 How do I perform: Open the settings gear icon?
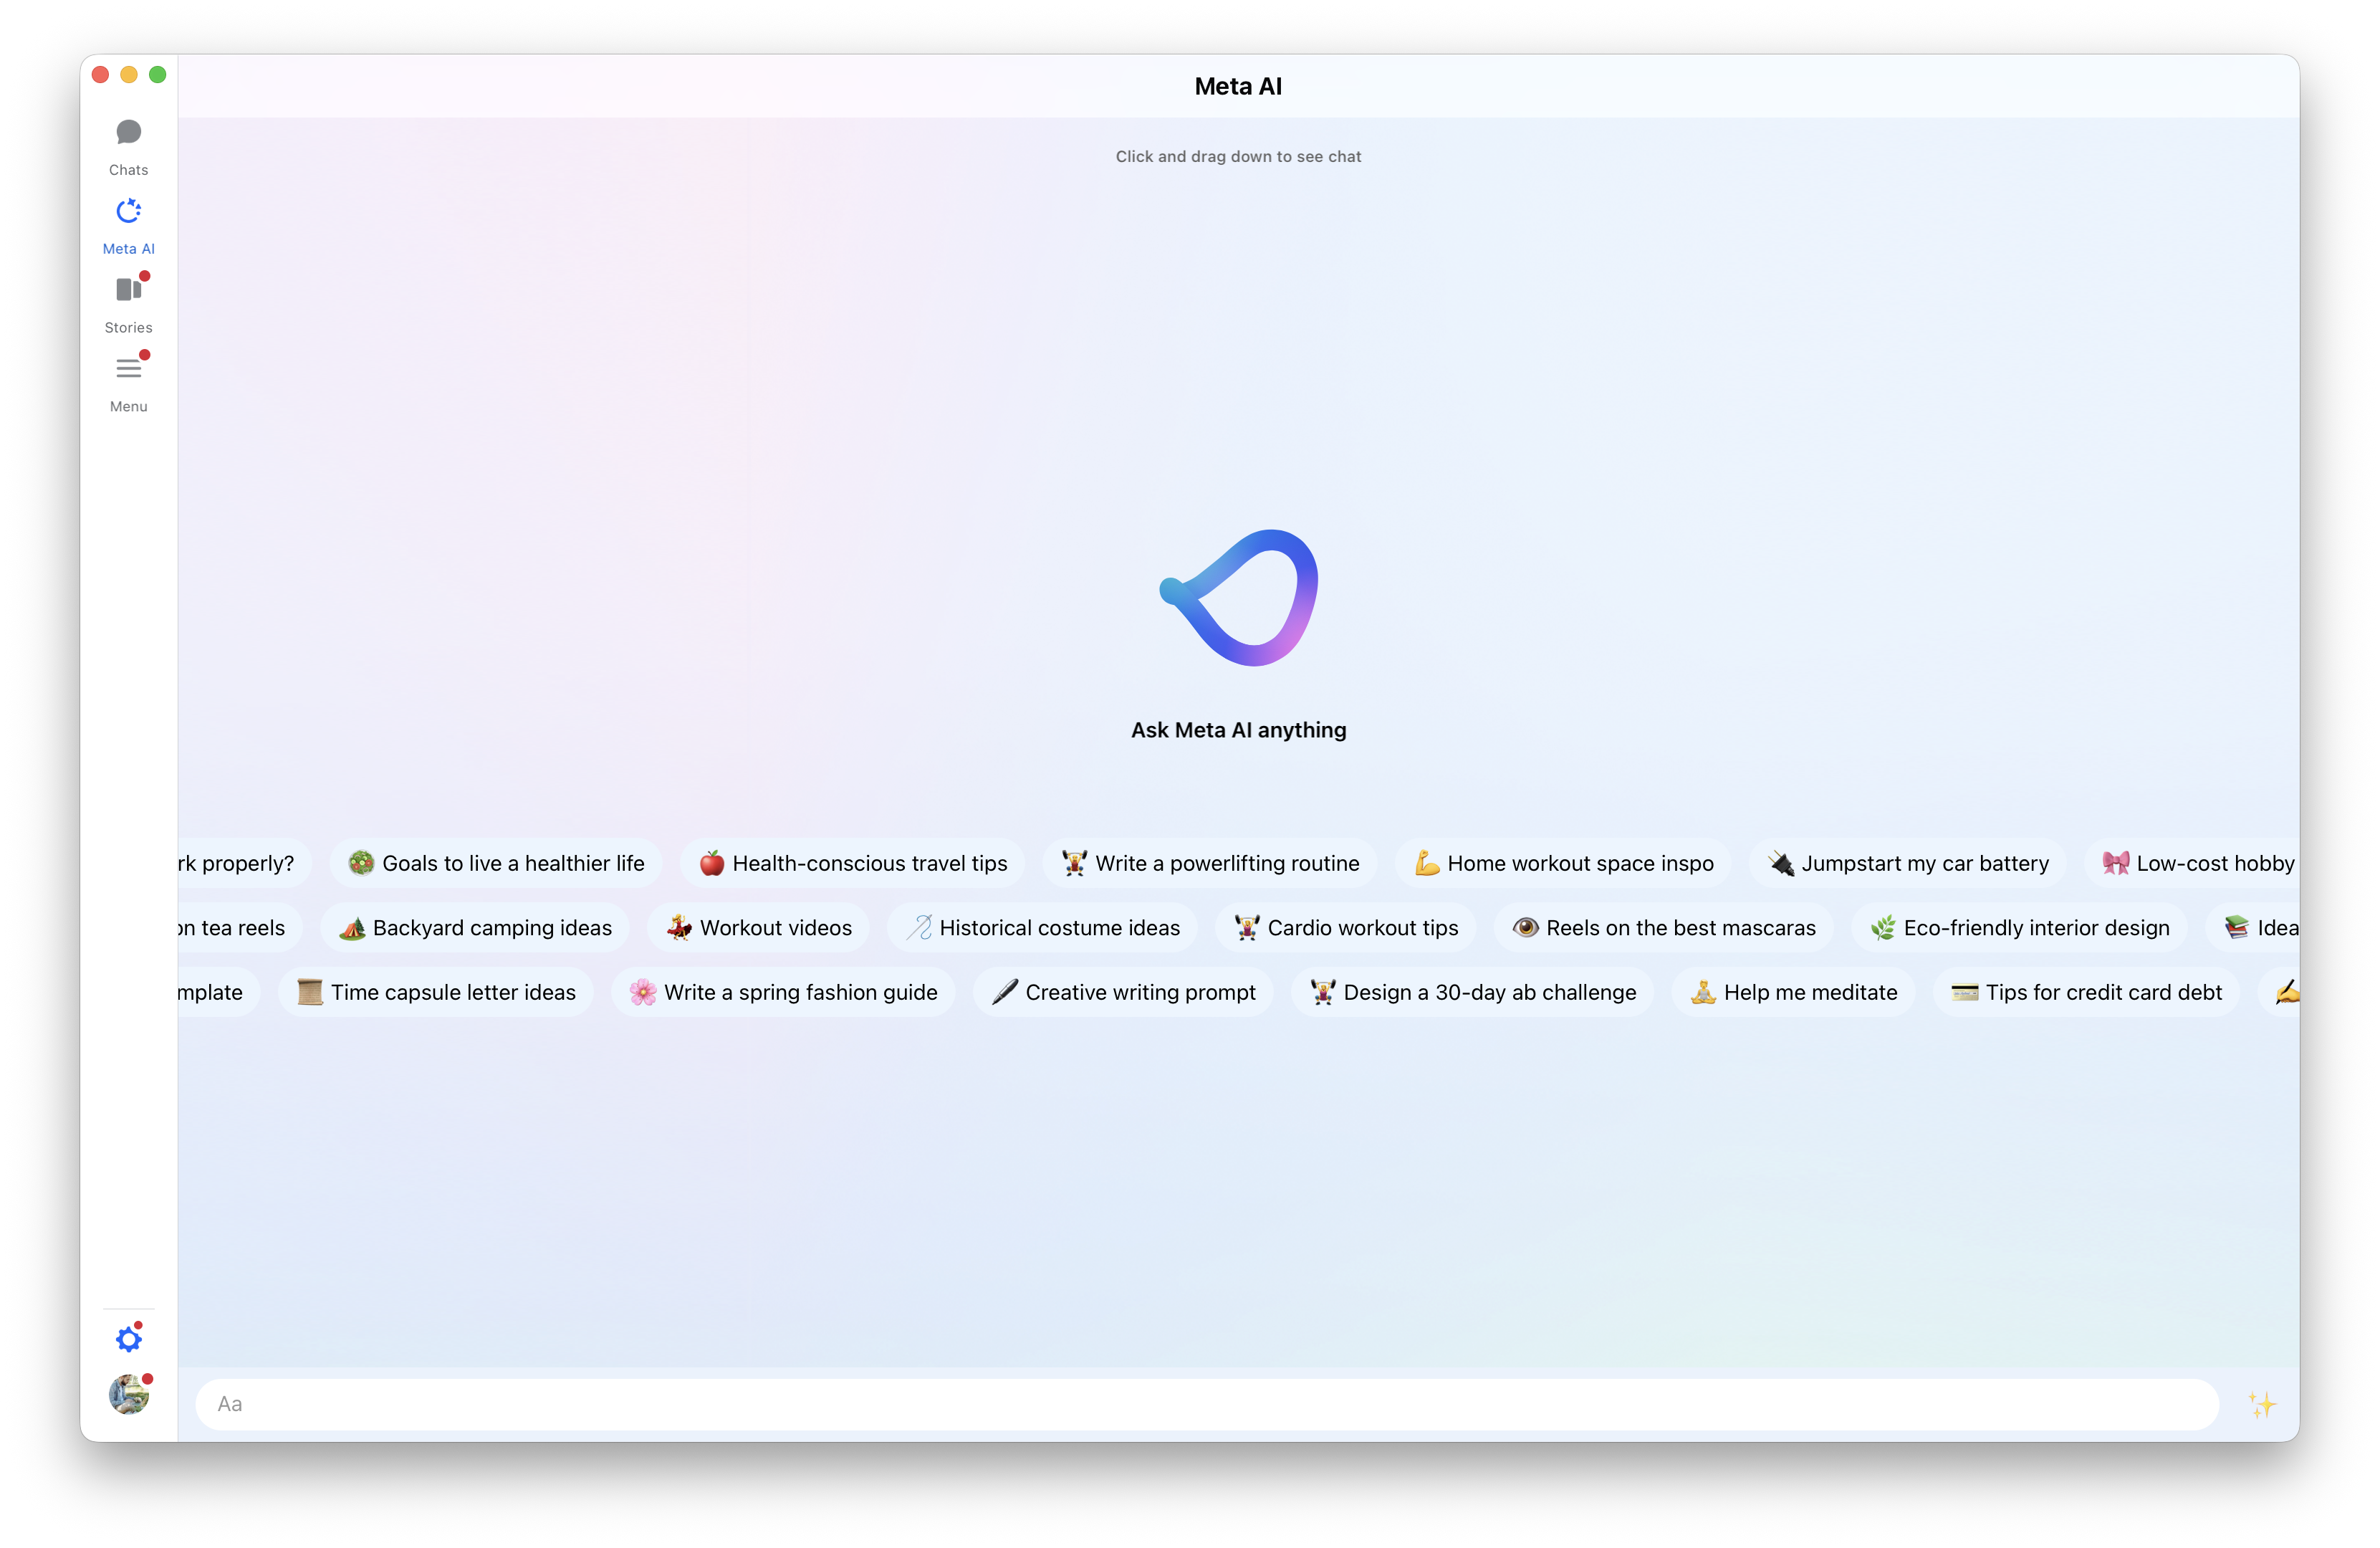coord(128,1339)
